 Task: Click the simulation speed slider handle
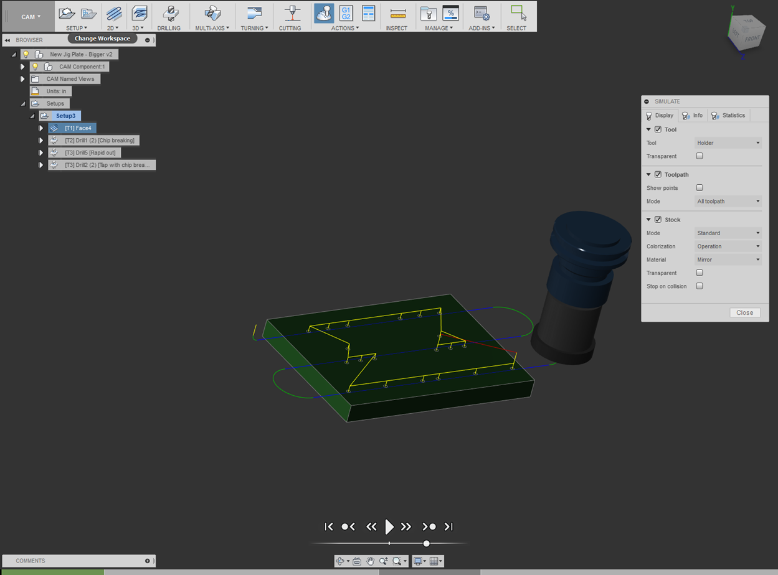point(426,543)
